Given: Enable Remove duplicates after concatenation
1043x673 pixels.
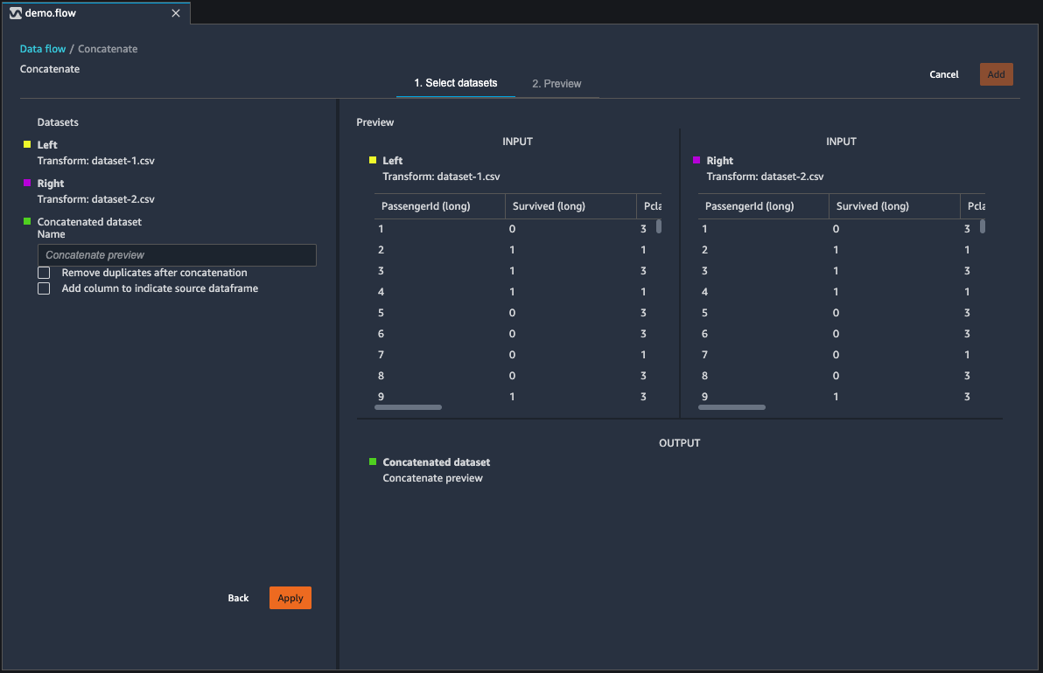Looking at the screenshot, I should tap(44, 272).
